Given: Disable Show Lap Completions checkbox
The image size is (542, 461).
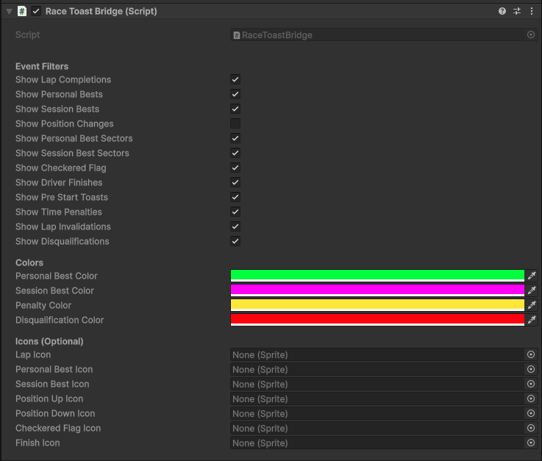Looking at the screenshot, I should click(235, 79).
